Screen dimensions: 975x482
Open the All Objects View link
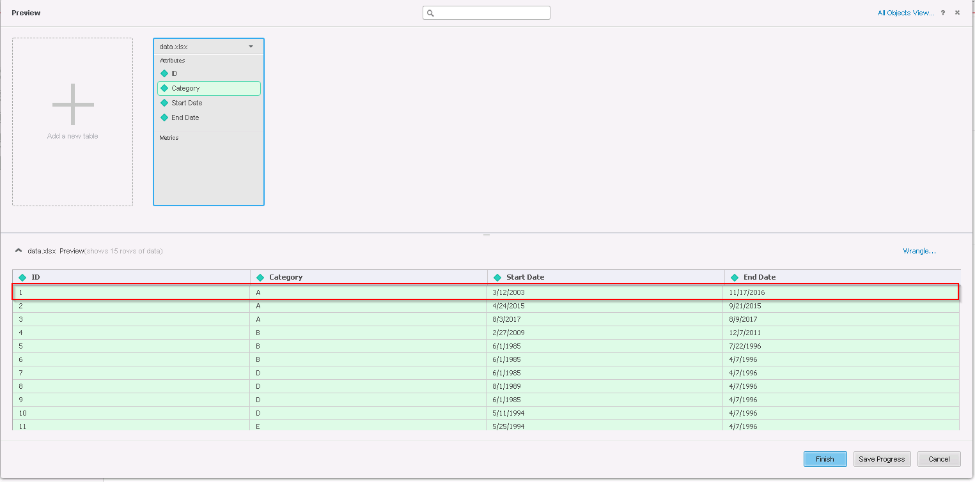pos(905,13)
